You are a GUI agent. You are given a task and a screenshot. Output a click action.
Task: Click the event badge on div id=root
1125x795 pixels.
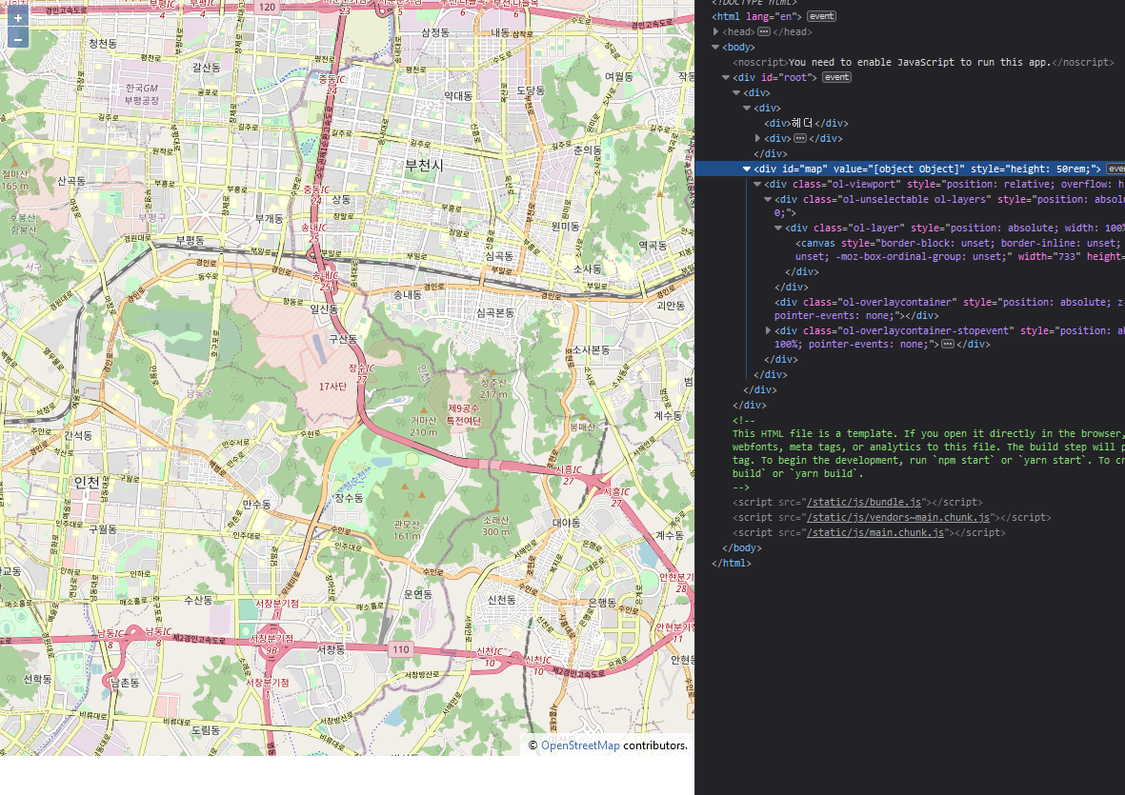point(836,77)
